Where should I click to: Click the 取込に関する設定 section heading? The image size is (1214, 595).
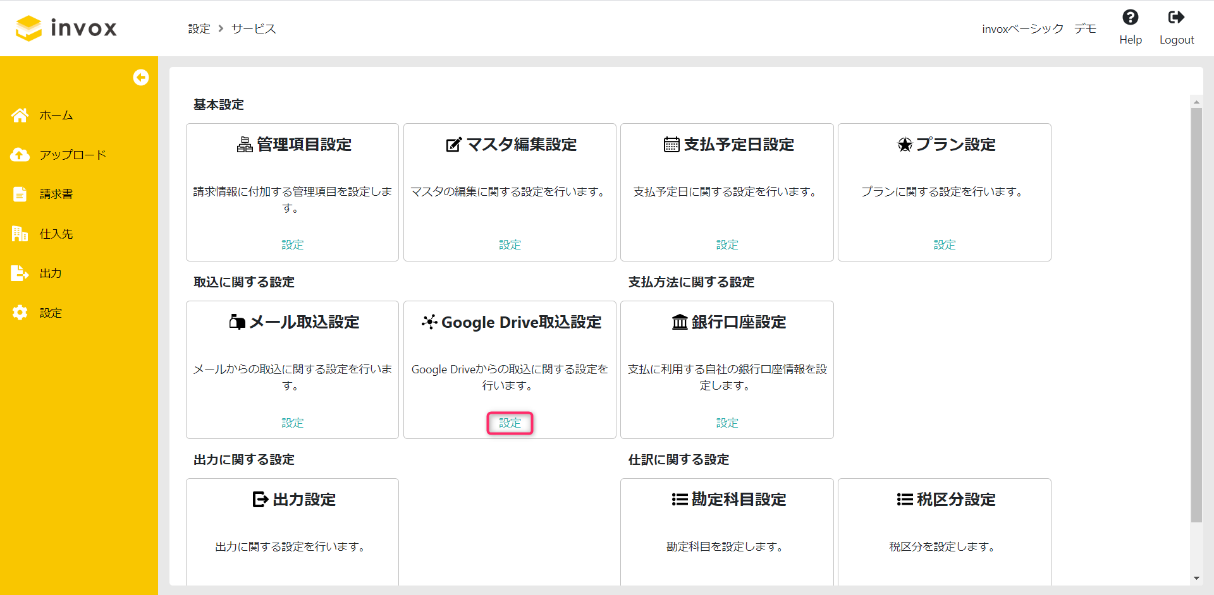pos(244,282)
